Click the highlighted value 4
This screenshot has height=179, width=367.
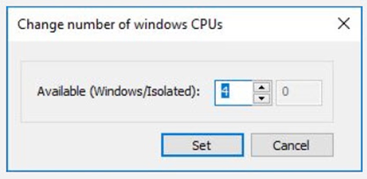coord(225,92)
